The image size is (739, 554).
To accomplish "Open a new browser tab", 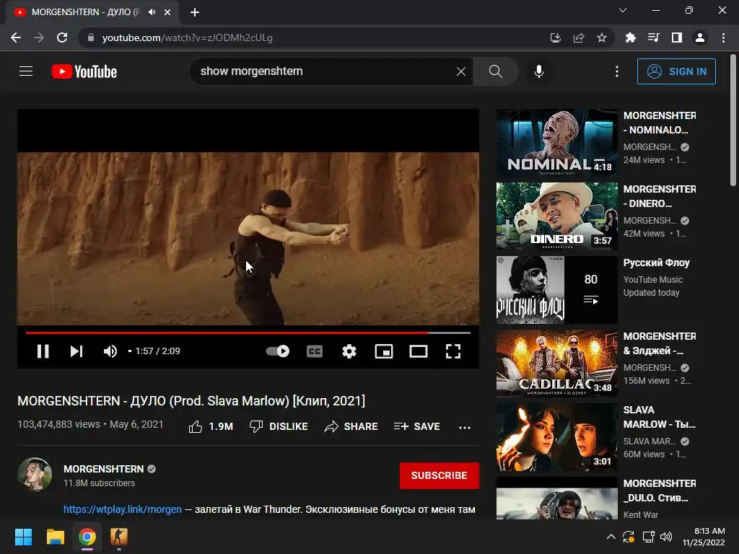I will click(195, 12).
